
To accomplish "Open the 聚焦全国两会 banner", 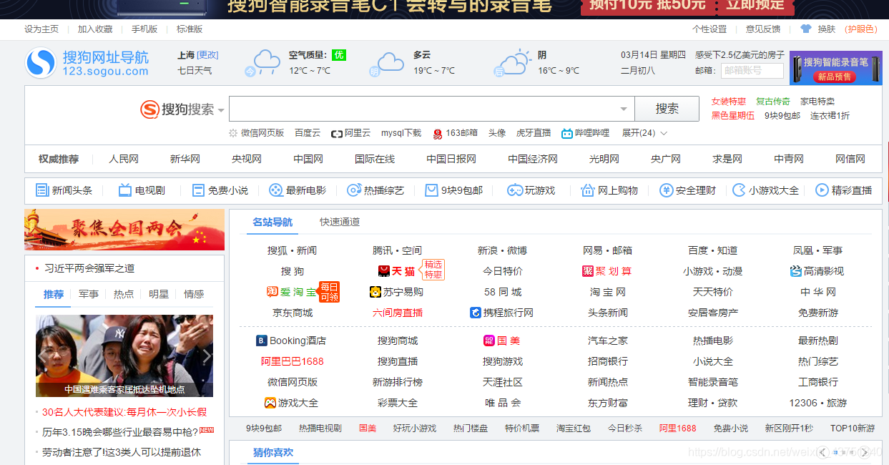I will 124,230.
